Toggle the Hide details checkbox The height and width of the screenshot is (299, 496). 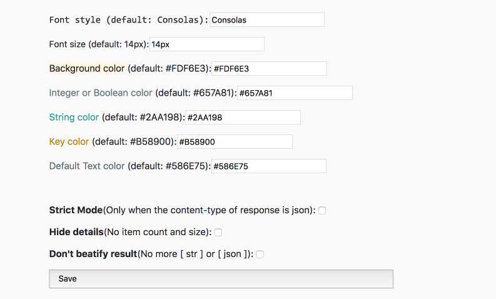[x=218, y=232]
